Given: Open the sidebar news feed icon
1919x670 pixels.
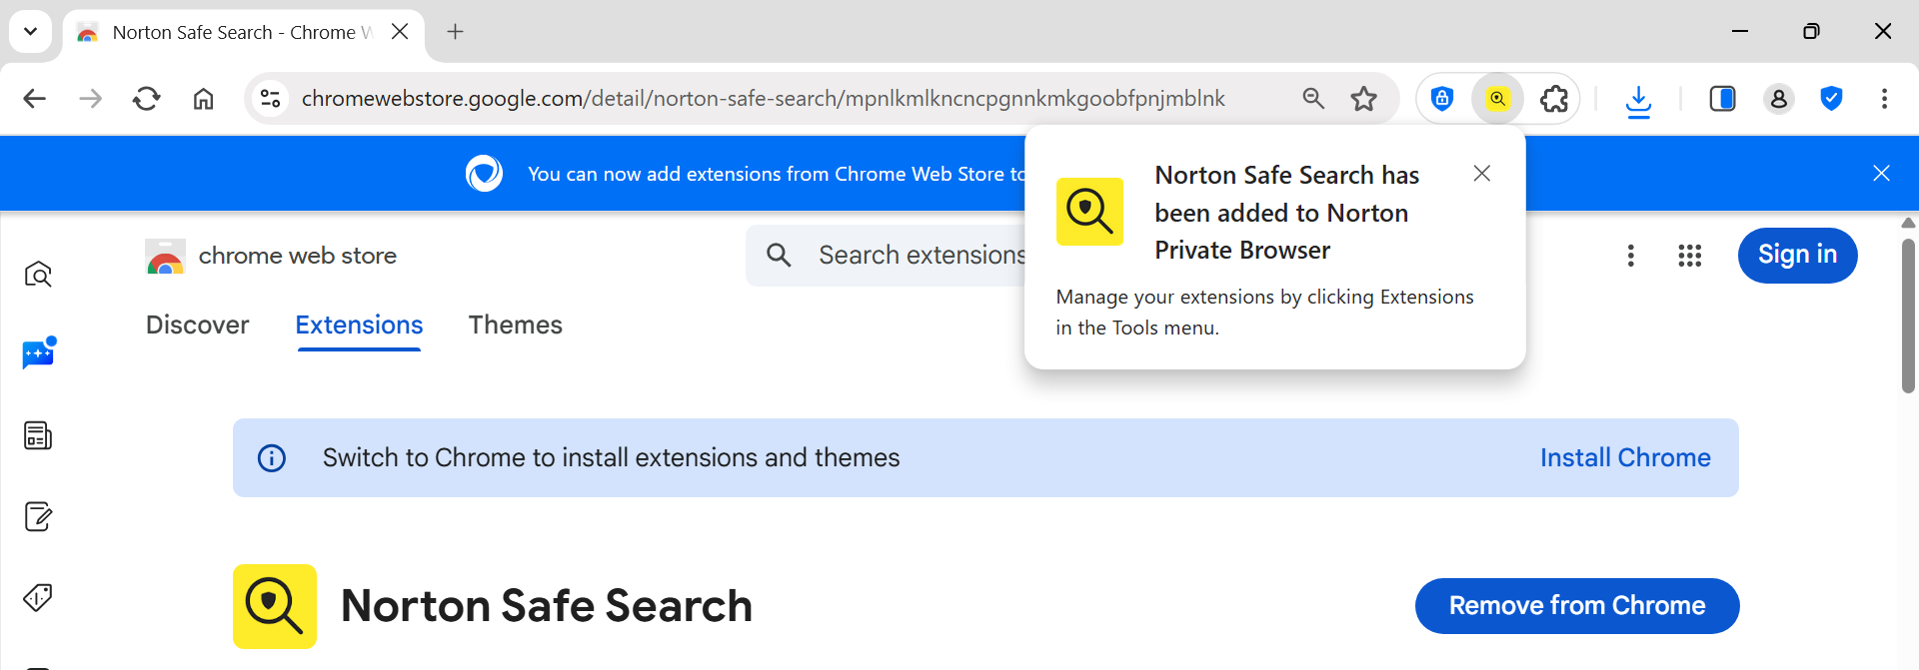Looking at the screenshot, I should [x=38, y=435].
